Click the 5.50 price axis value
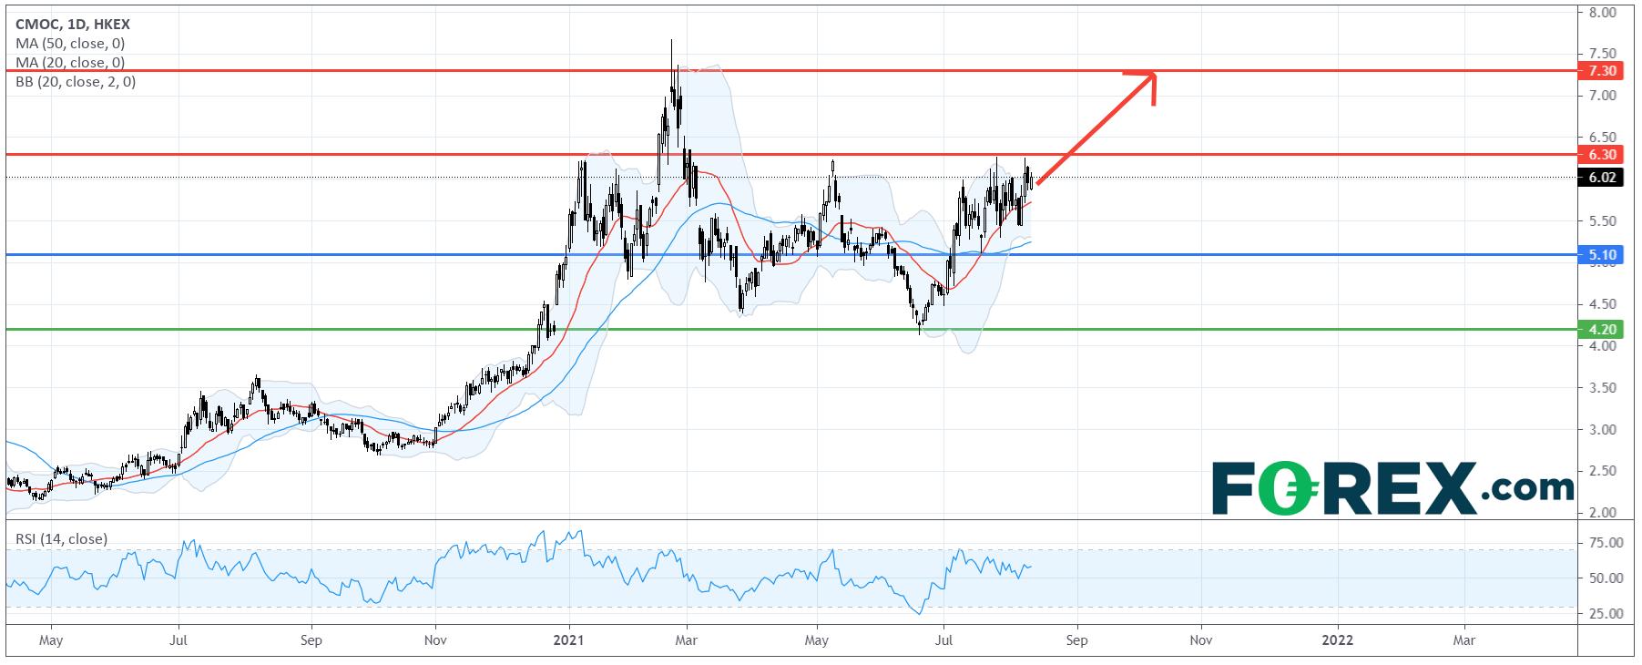The height and width of the screenshot is (665, 1642). 1602,221
